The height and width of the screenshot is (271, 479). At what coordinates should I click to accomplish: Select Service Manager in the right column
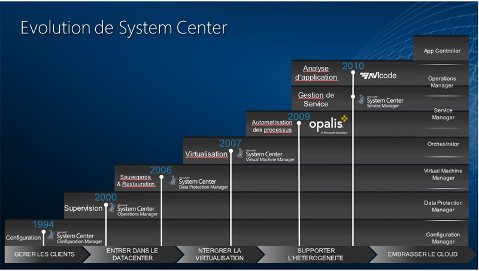(x=443, y=114)
